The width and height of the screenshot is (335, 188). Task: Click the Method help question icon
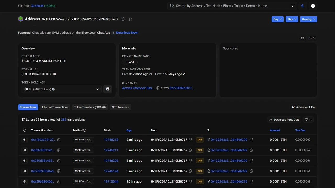coord(85,130)
